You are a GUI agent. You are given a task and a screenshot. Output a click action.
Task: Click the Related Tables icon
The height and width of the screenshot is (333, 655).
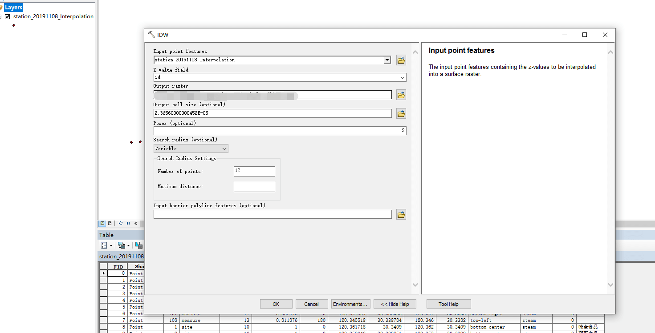[x=122, y=245]
